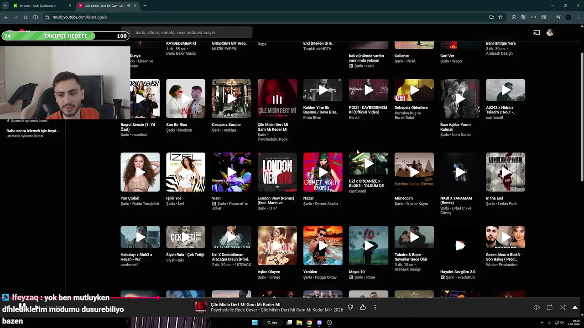Open the Cast to device icon
The width and height of the screenshot is (584, 328).
click(x=537, y=33)
